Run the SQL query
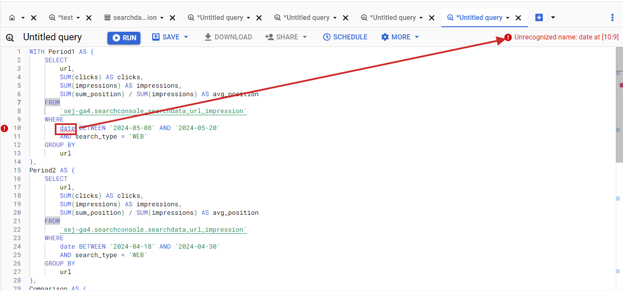The image size is (623, 291). point(123,37)
